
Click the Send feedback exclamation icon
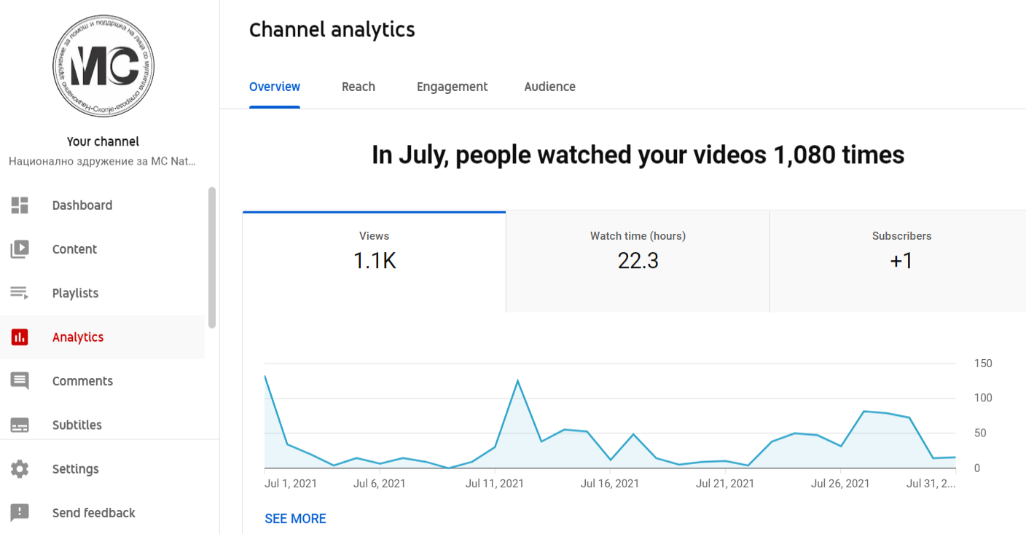tap(20, 513)
